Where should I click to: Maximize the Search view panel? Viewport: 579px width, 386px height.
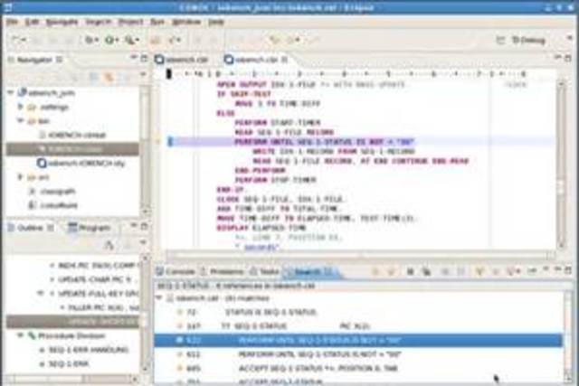(x=568, y=270)
